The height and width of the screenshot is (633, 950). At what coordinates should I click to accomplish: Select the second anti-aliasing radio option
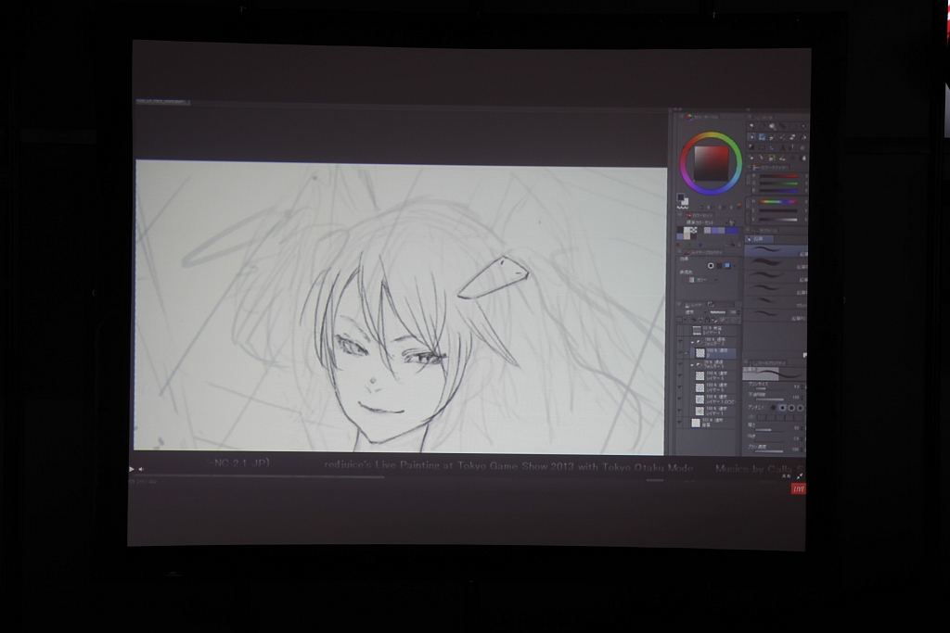(782, 407)
